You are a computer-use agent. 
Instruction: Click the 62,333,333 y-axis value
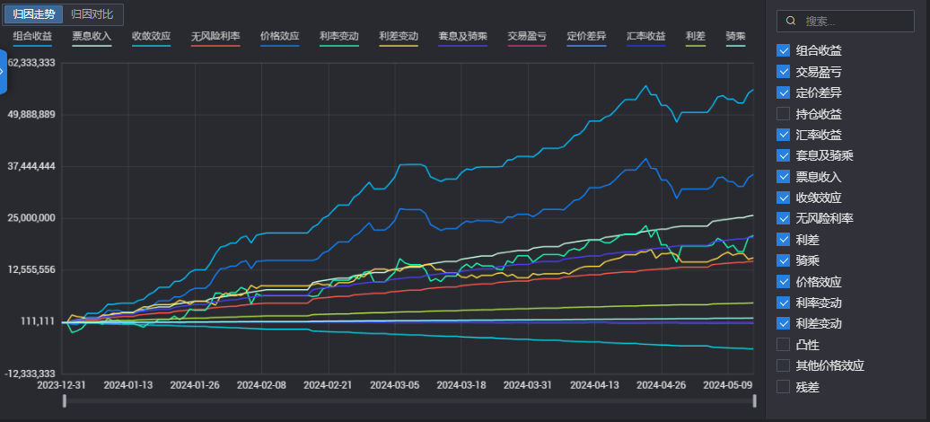tap(31, 63)
